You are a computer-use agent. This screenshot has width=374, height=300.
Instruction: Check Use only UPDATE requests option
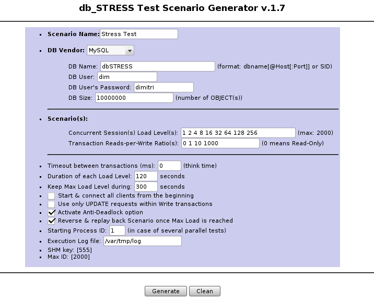coord(51,204)
